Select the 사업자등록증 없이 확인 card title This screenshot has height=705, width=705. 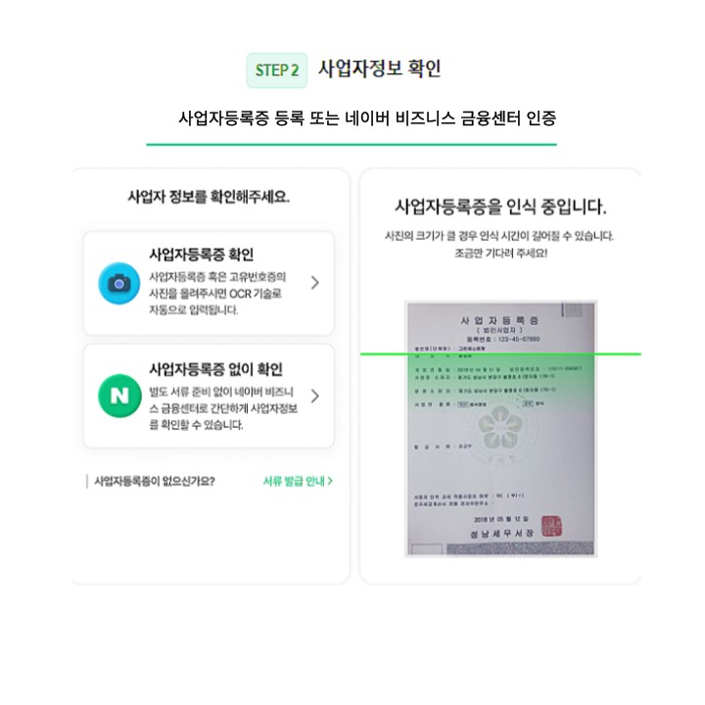[215, 369]
